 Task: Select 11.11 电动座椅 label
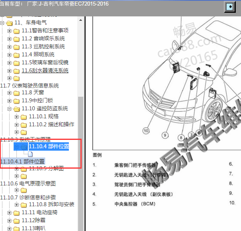(x=40, y=213)
